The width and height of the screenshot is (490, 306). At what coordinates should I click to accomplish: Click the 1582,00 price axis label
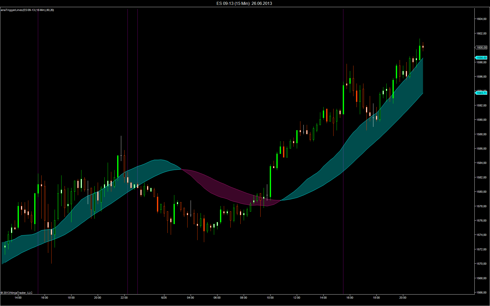(481, 177)
